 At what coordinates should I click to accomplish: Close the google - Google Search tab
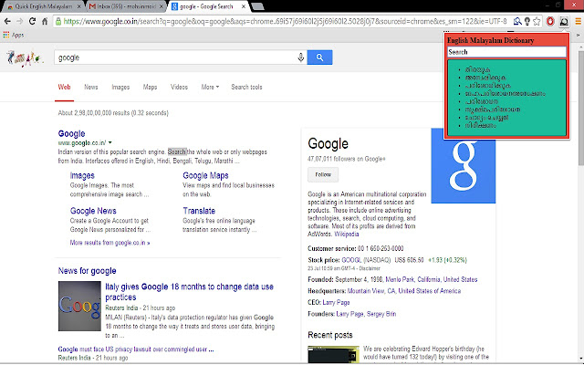click(244, 6)
